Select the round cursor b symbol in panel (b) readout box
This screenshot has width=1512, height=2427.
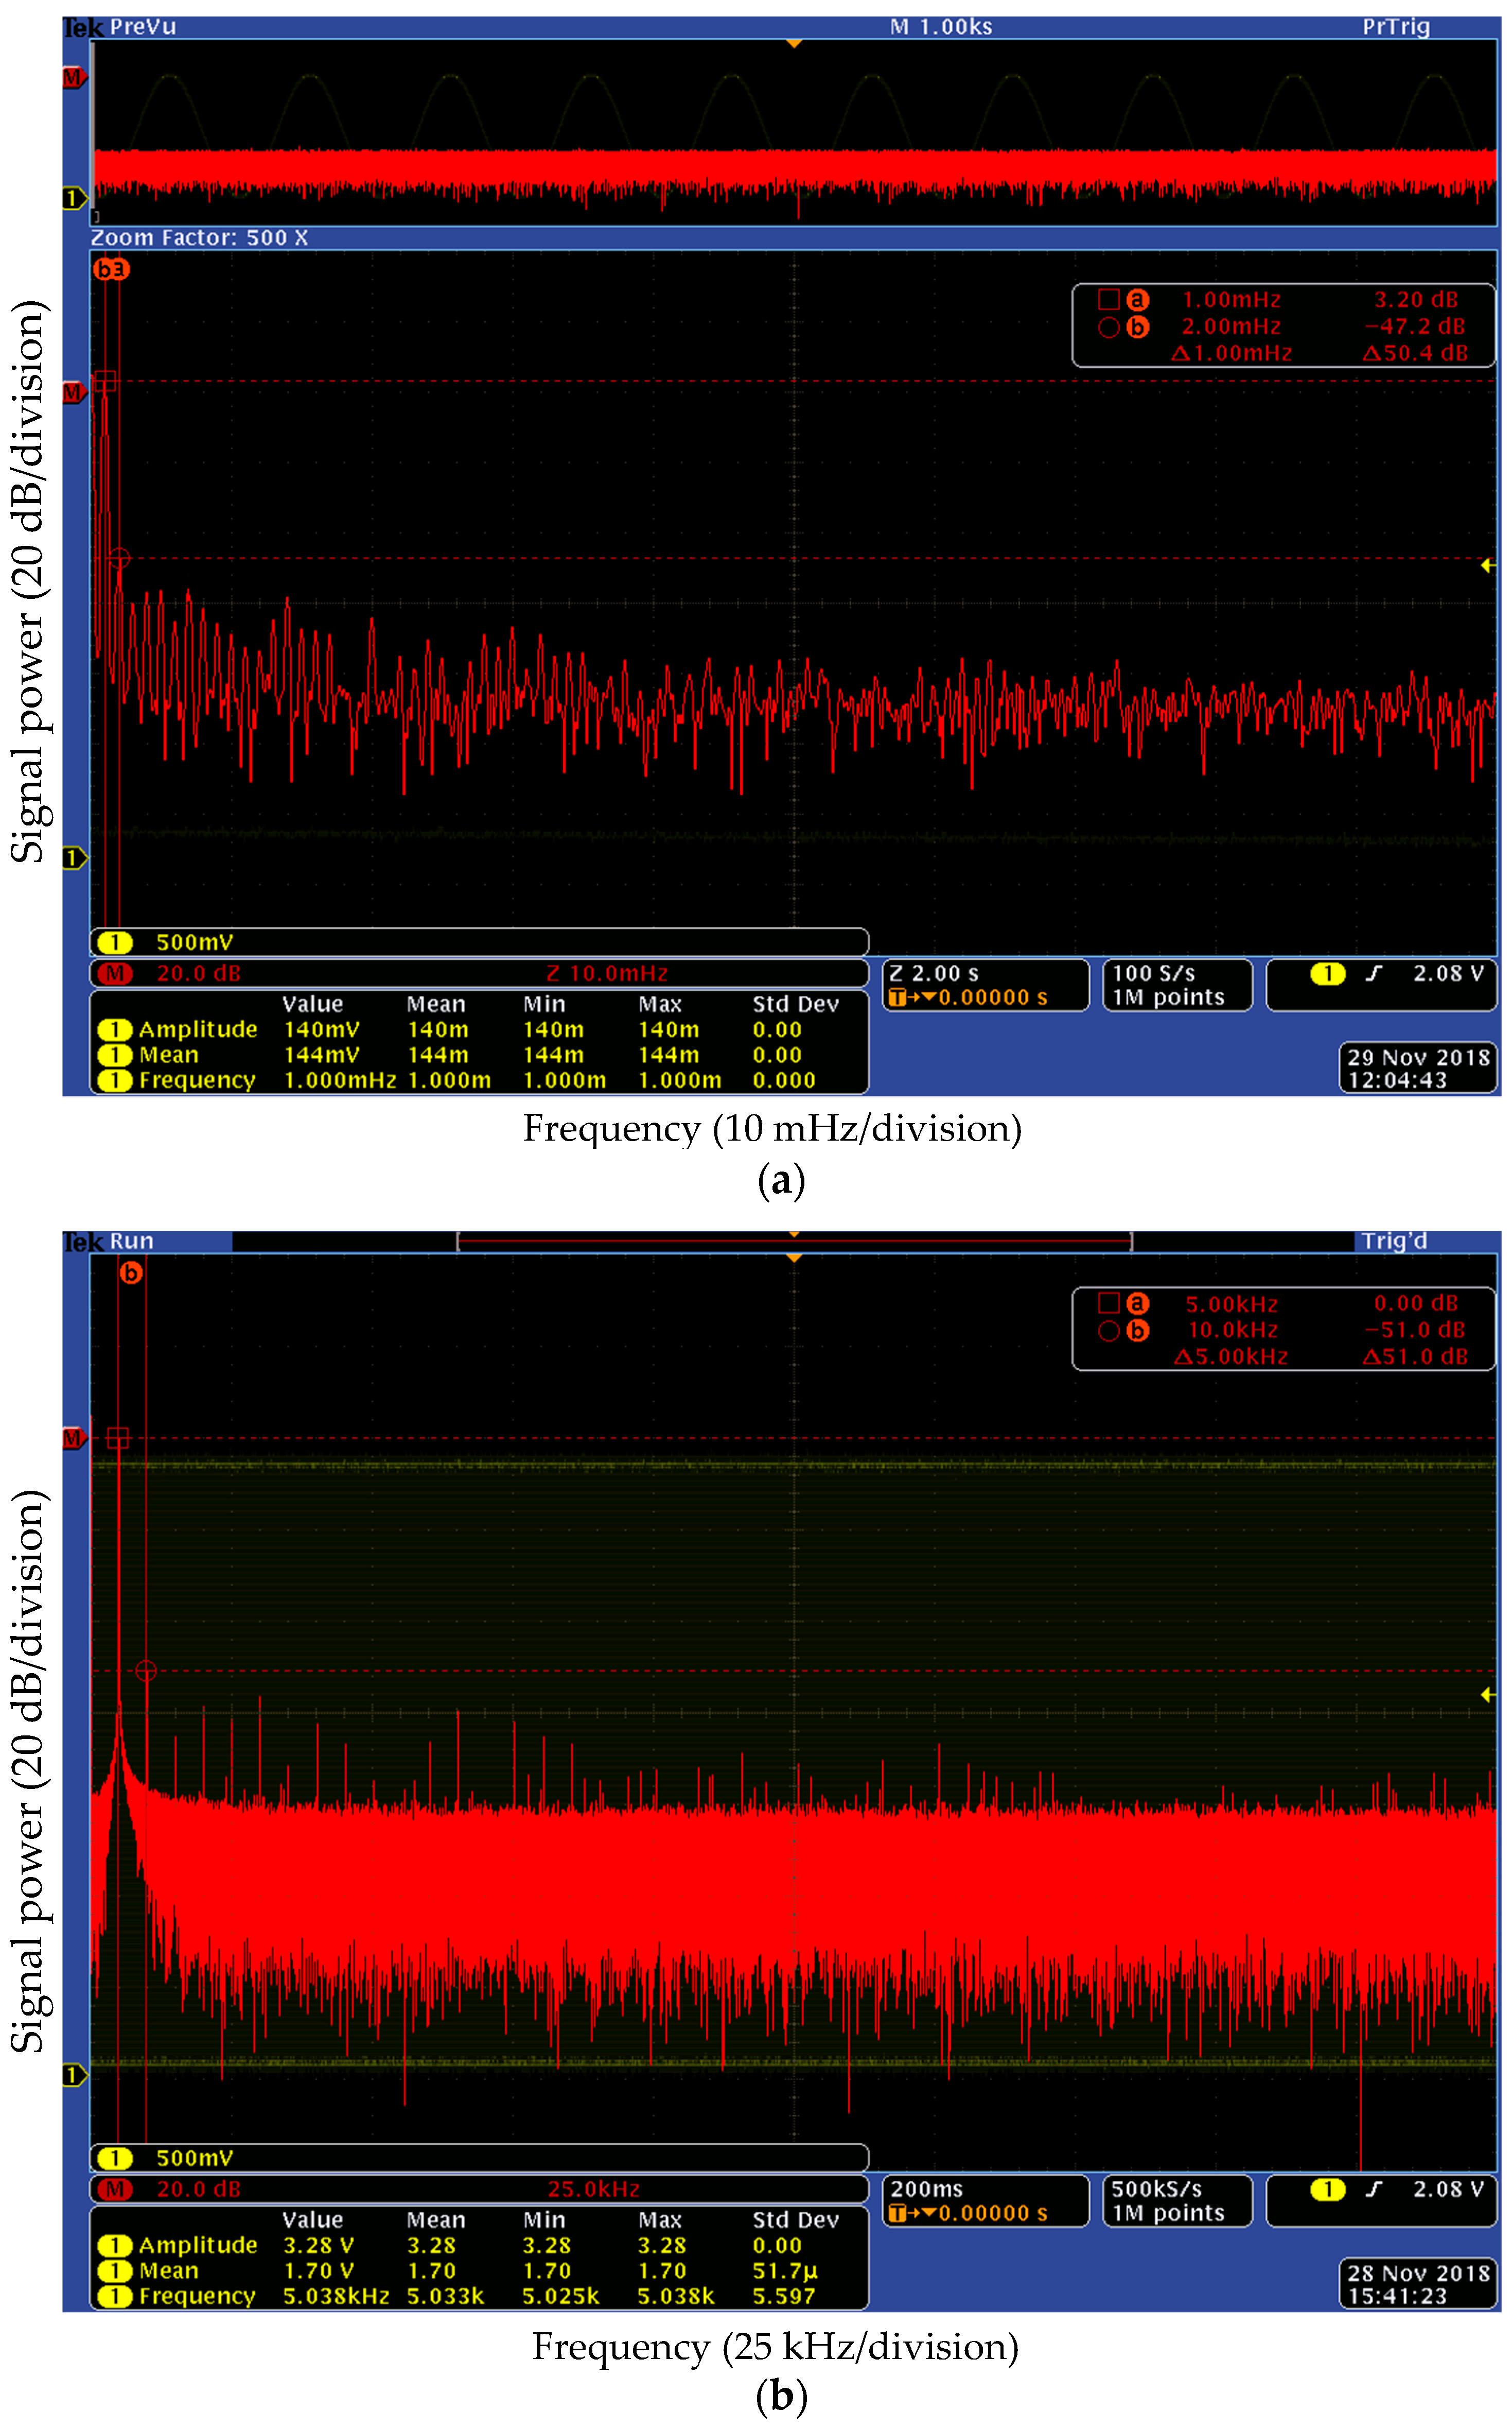[1108, 1331]
